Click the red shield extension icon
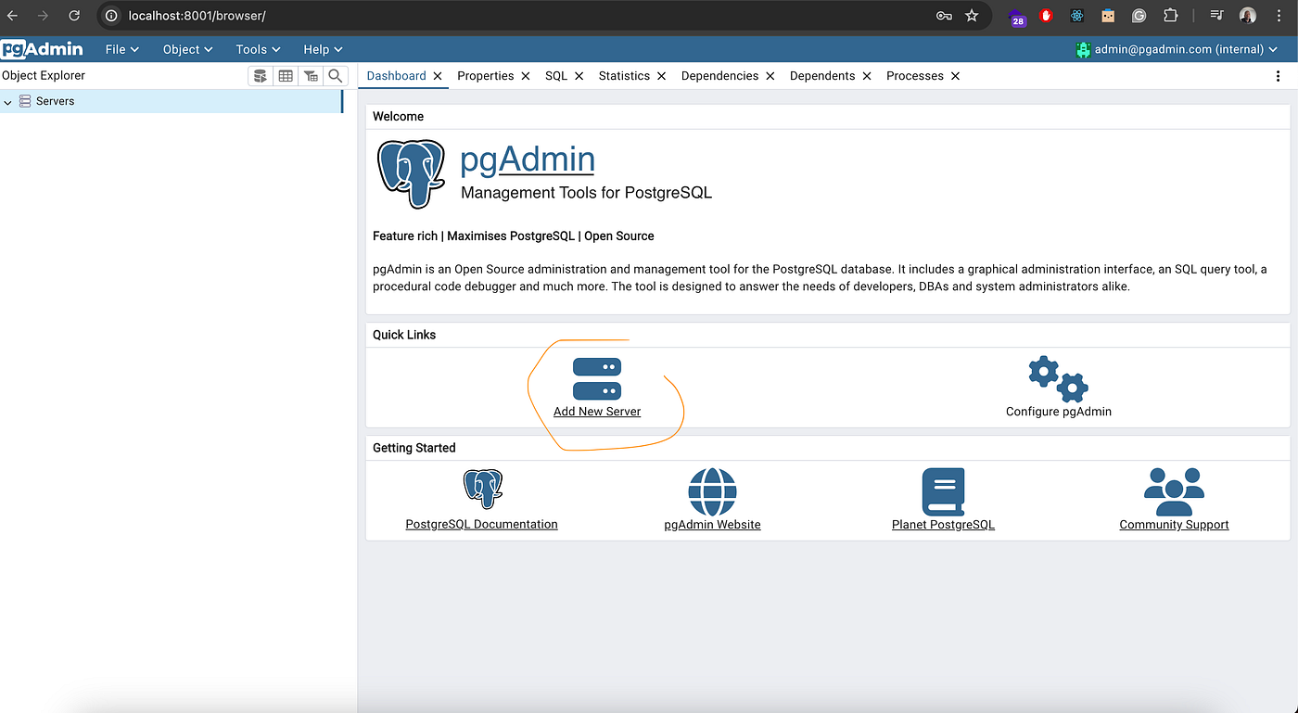The height and width of the screenshot is (713, 1298). 1047,16
